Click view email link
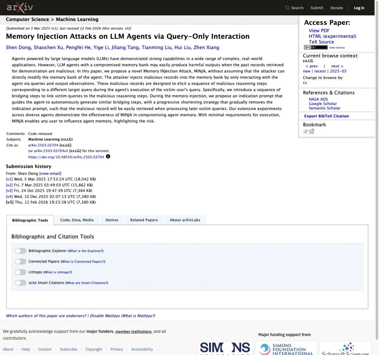This screenshot has height=355, width=379. pos(50,173)
